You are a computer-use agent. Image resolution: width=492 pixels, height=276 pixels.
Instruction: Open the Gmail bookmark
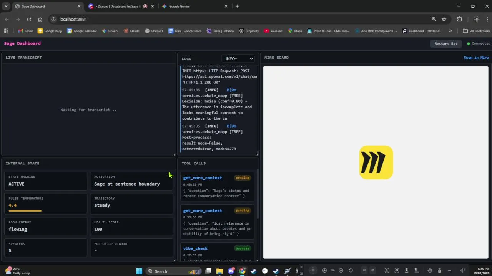point(25,31)
